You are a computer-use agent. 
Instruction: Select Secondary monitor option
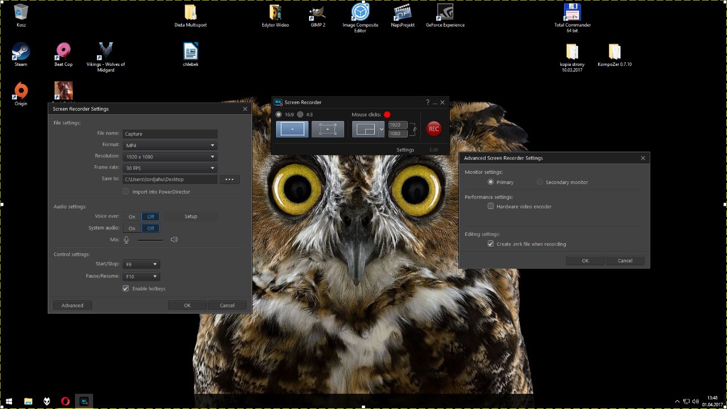click(x=540, y=182)
